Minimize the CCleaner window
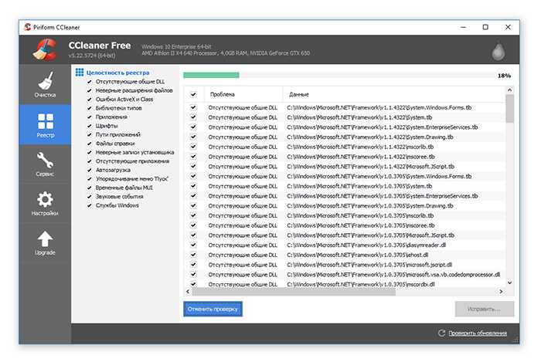 (463, 27)
